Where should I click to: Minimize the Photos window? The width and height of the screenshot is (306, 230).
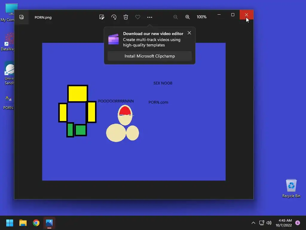coord(219,15)
